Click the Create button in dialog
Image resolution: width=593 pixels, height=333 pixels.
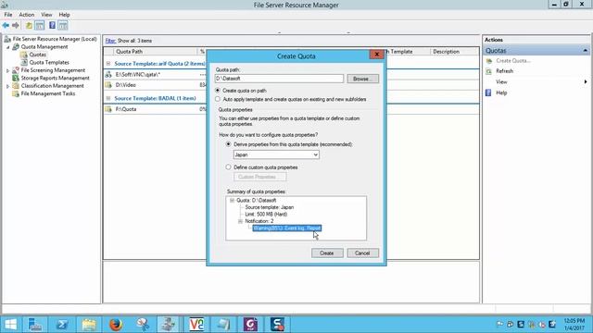point(327,253)
